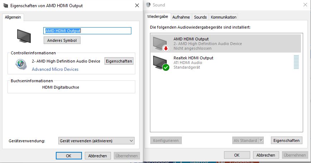This screenshot has height=163, width=311.
Task: Click the ATI HDMI Audio text
Action: (x=188, y=63)
